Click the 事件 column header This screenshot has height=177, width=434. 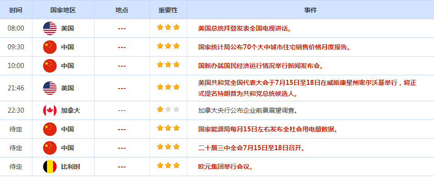[310, 10]
